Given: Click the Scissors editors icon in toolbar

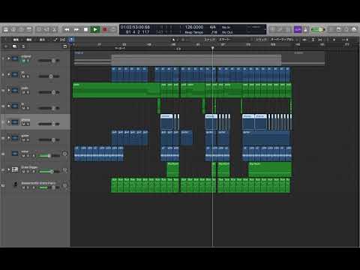Looking at the screenshot, I should (x=55, y=30).
